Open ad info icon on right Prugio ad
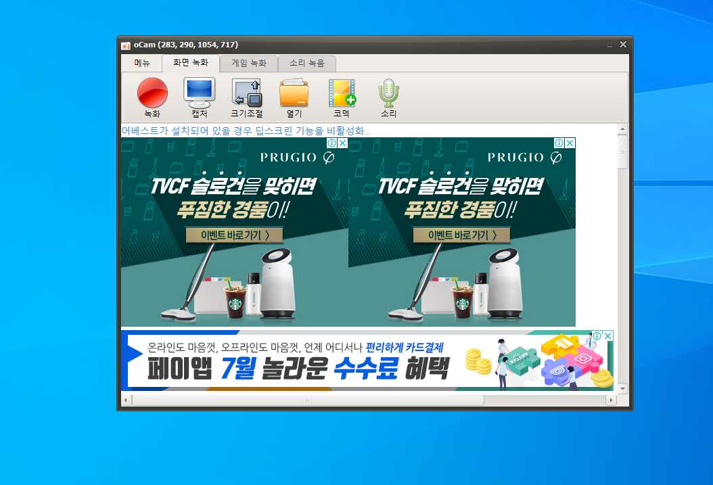The height and width of the screenshot is (485, 713). pyautogui.click(x=559, y=143)
